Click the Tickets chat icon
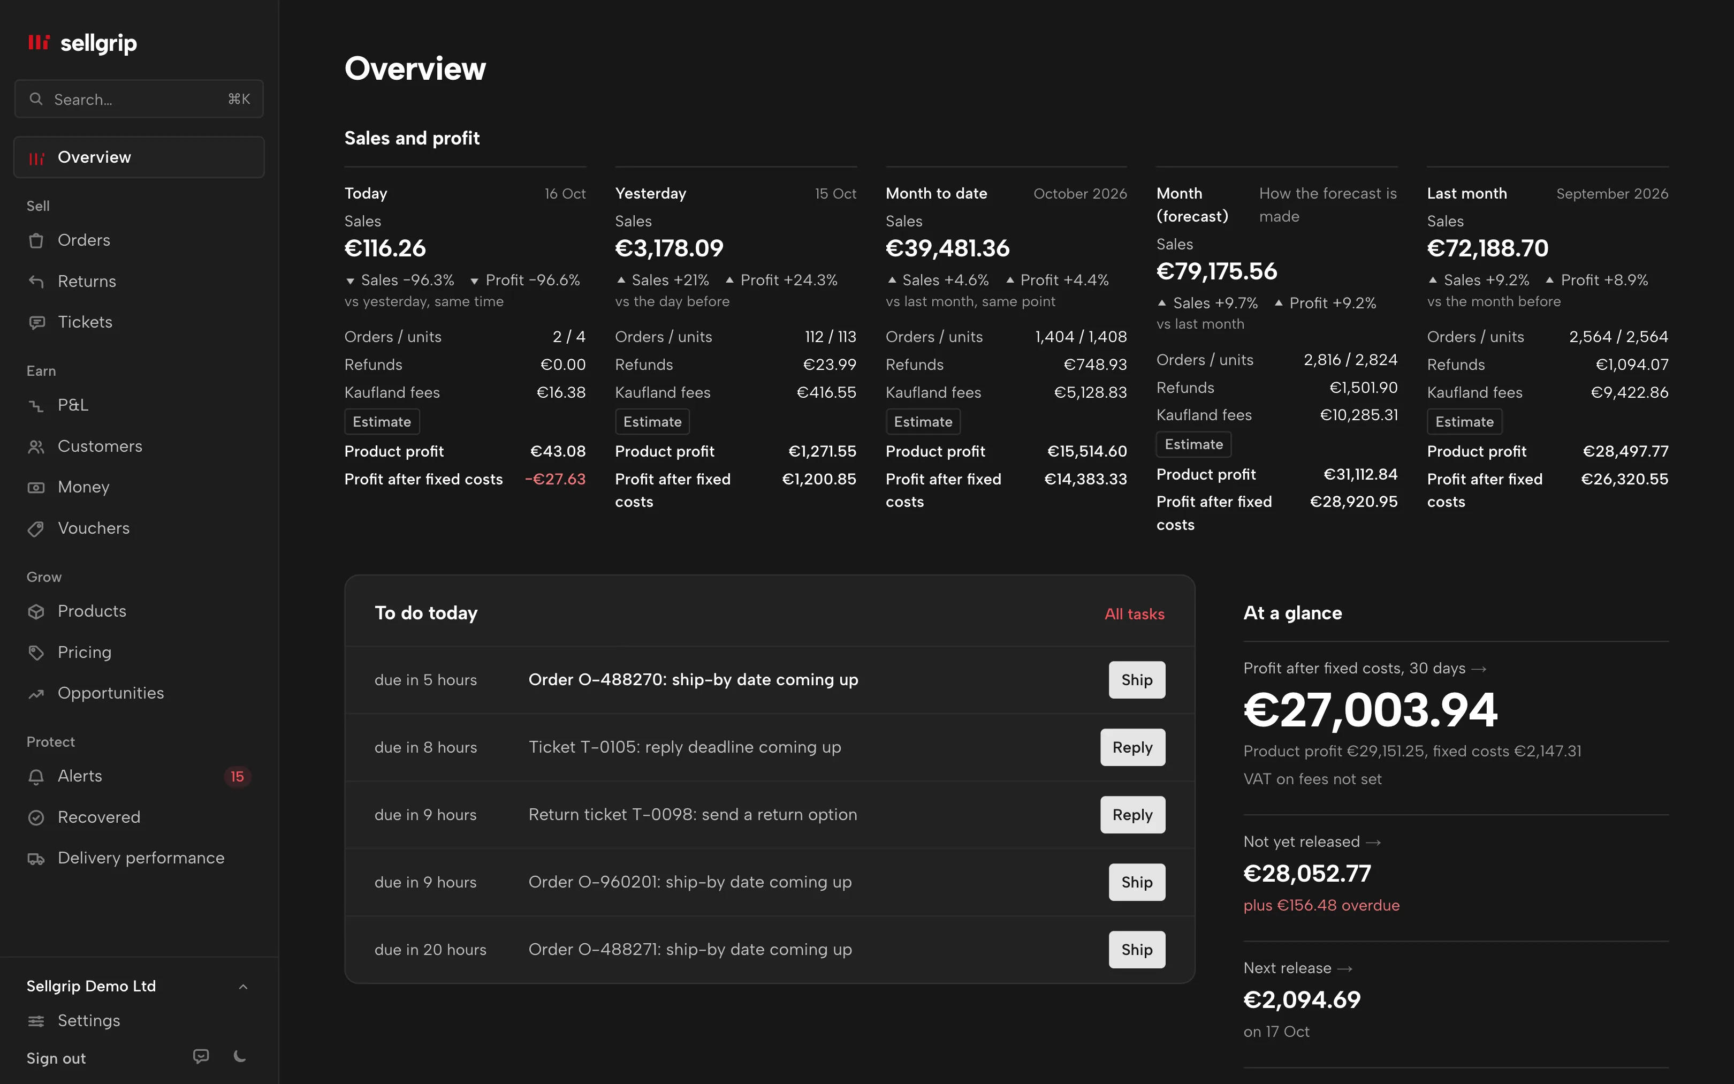 click(36, 322)
